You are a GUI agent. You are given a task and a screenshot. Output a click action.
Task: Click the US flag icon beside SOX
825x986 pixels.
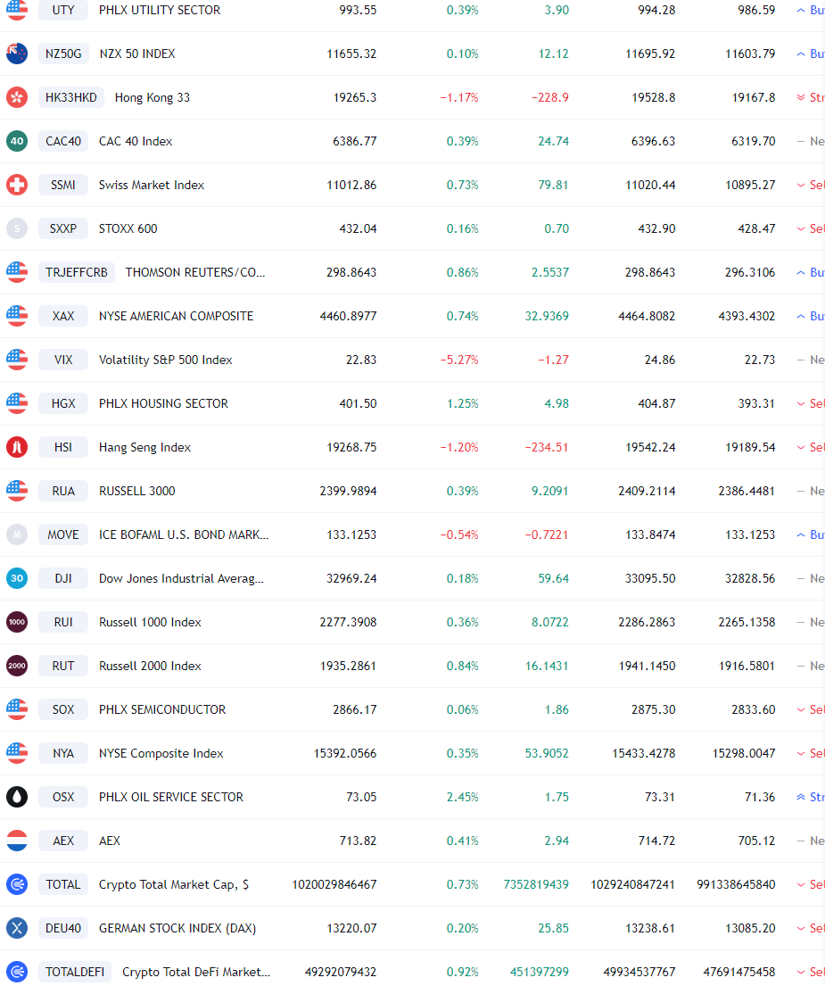pos(17,709)
